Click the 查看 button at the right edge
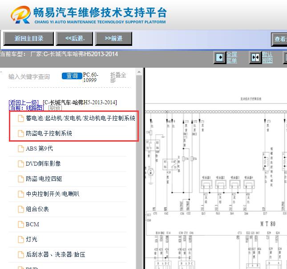 (279, 39)
